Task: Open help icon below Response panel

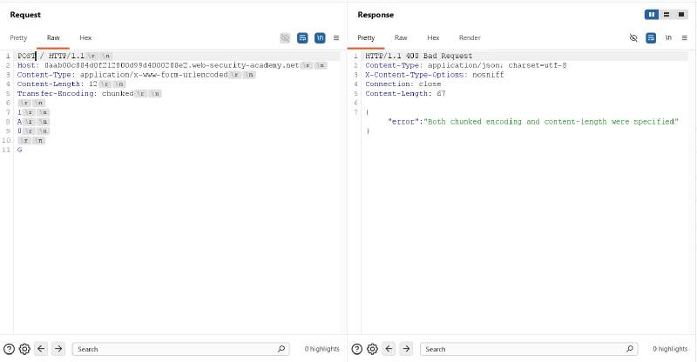Action: (357, 349)
